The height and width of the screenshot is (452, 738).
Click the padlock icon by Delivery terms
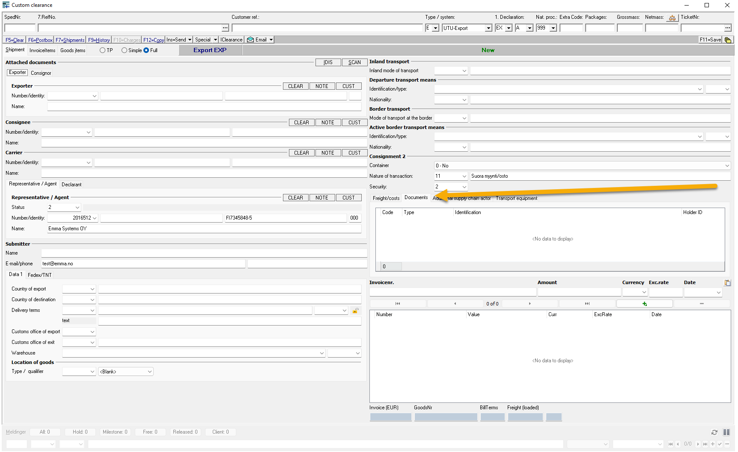355,311
